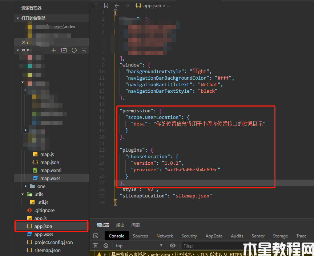Toggle the editor outline list icon
The height and width of the screenshot is (256, 314).
coord(95,5)
